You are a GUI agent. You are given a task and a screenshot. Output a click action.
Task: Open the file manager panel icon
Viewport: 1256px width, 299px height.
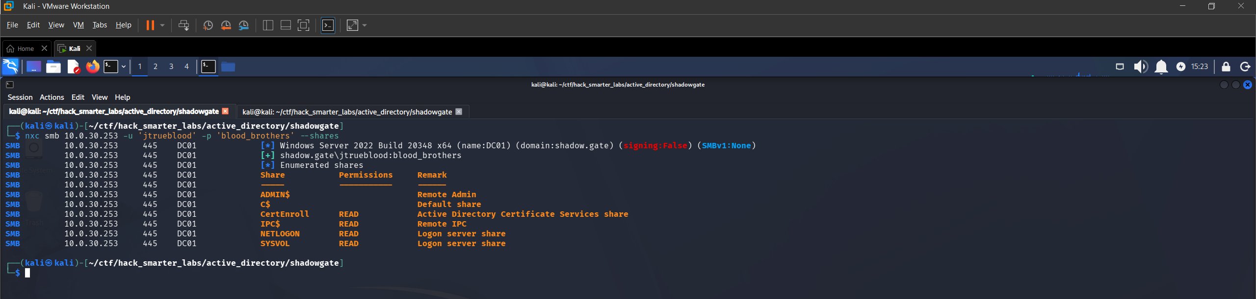pos(53,67)
